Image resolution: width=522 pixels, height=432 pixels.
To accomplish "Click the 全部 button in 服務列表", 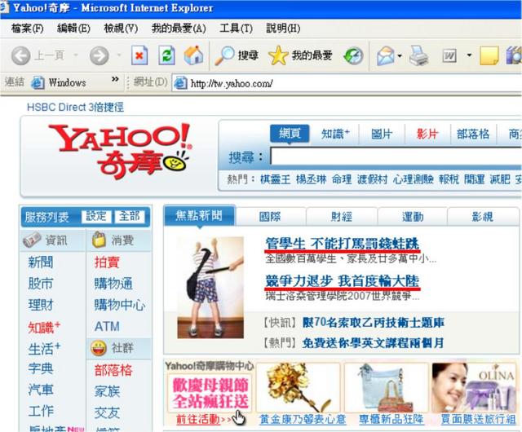I will (x=130, y=216).
